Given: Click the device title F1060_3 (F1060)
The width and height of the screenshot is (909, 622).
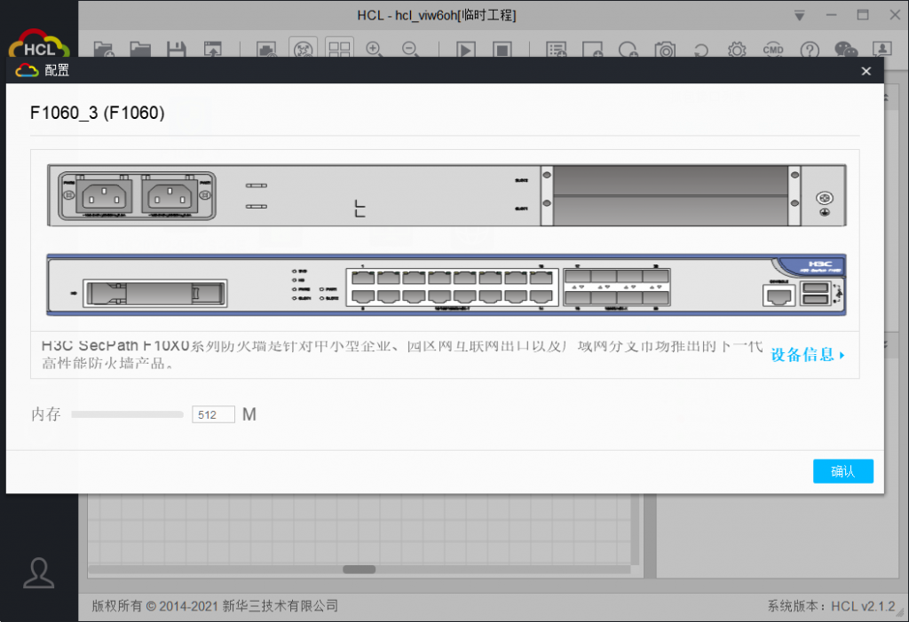Looking at the screenshot, I should 98,113.
